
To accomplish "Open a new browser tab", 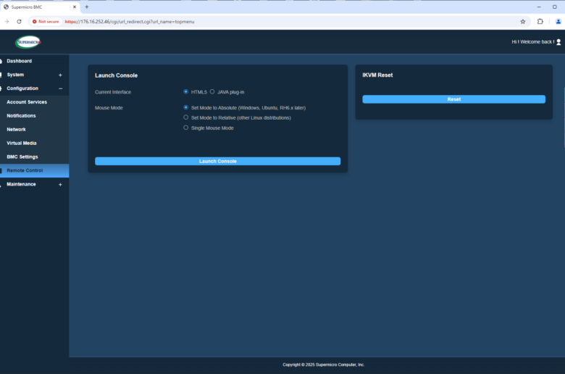I will [x=86, y=7].
